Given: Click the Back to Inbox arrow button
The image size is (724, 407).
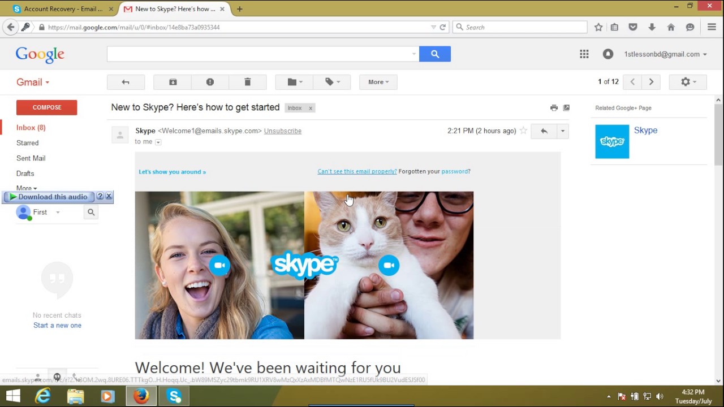Looking at the screenshot, I should (x=126, y=82).
